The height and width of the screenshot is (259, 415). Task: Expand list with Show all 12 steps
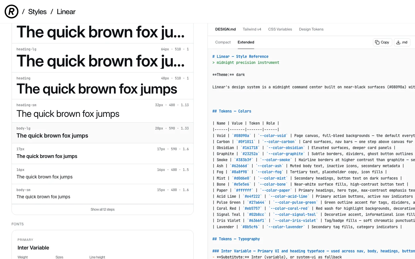click(x=103, y=210)
